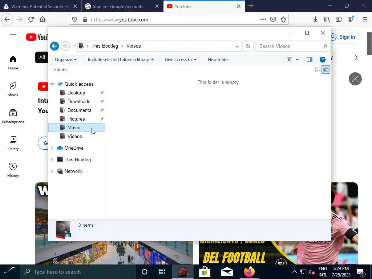Select Desktop in Quick access
The image size is (372, 279).
[76, 93]
